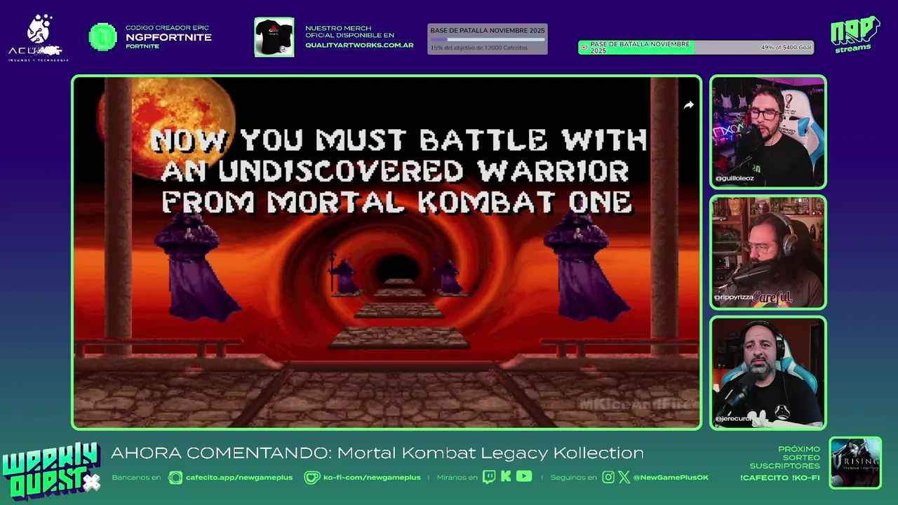Screen dimensions: 898x505
Task: Select the @guilloleoz webcam panel
Action: pos(768,132)
